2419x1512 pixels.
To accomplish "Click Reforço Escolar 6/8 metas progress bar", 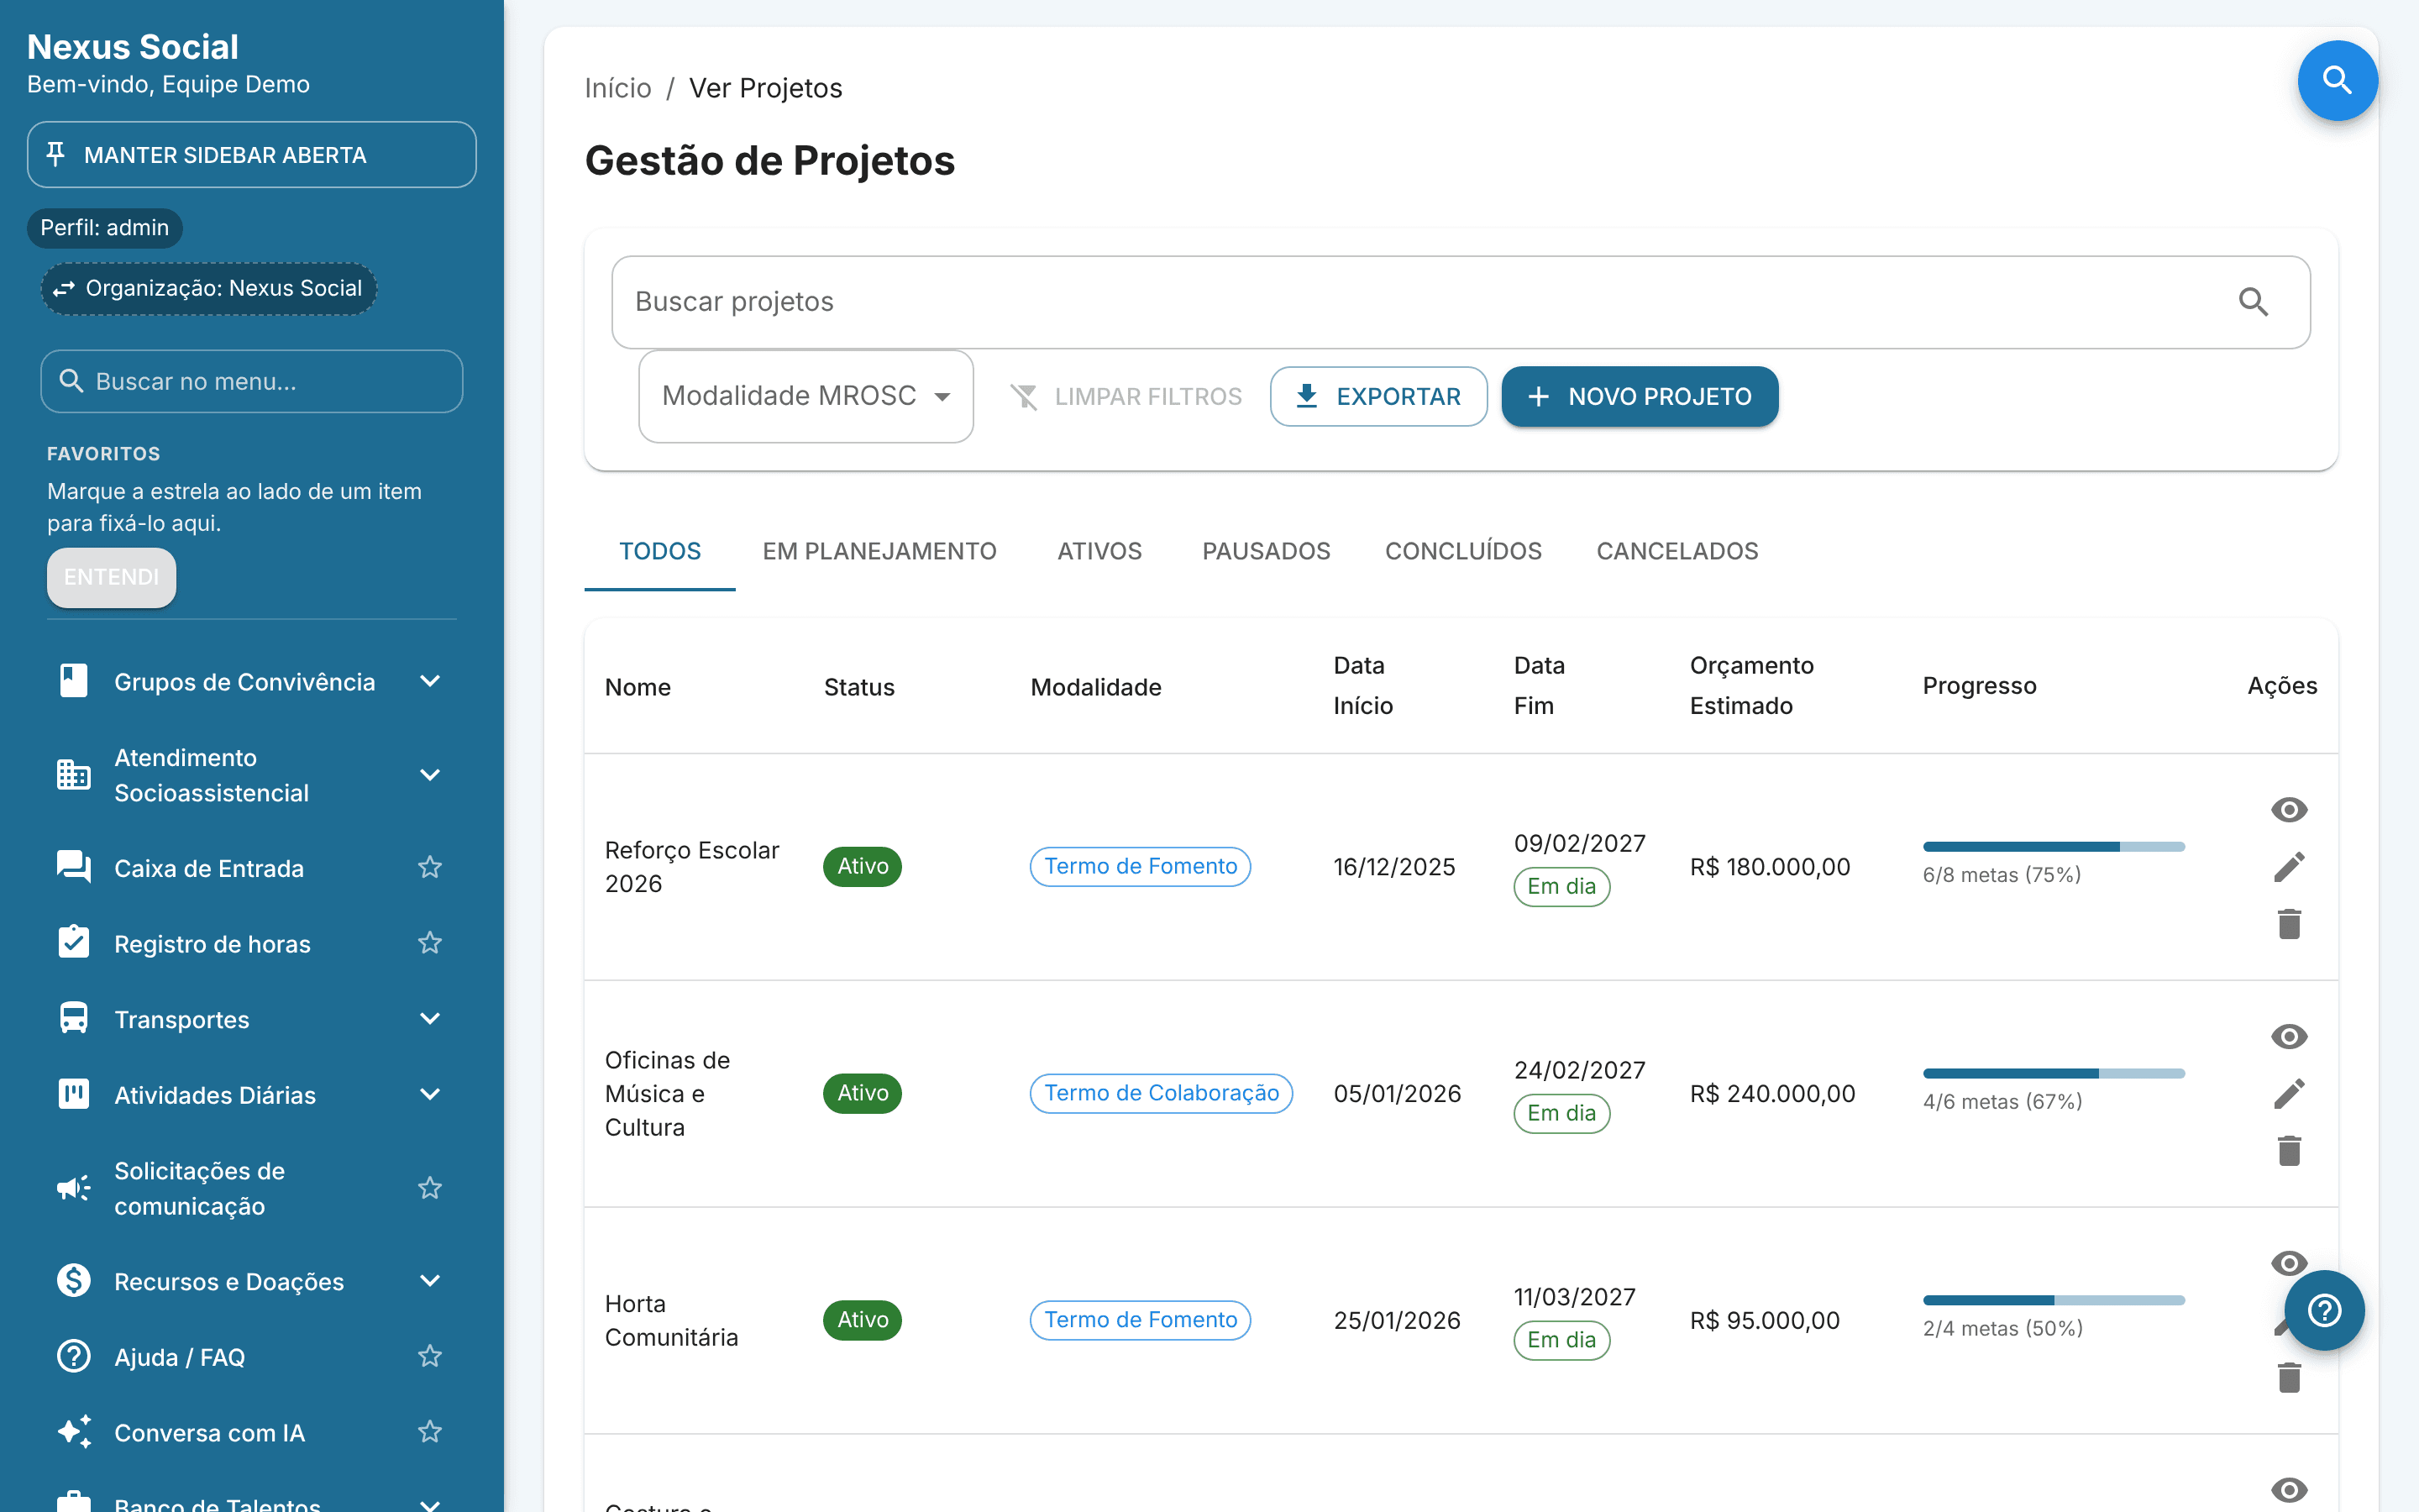I will [2053, 847].
